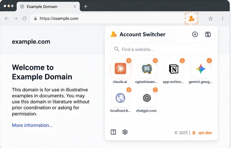
Task: Click the save session floppy disk icon
Action: click(x=208, y=34)
